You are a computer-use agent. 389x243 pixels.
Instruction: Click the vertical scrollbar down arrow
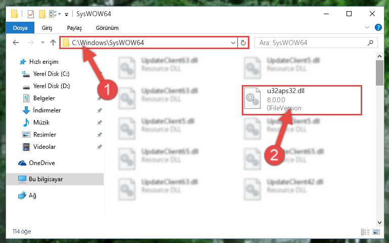tap(379, 222)
